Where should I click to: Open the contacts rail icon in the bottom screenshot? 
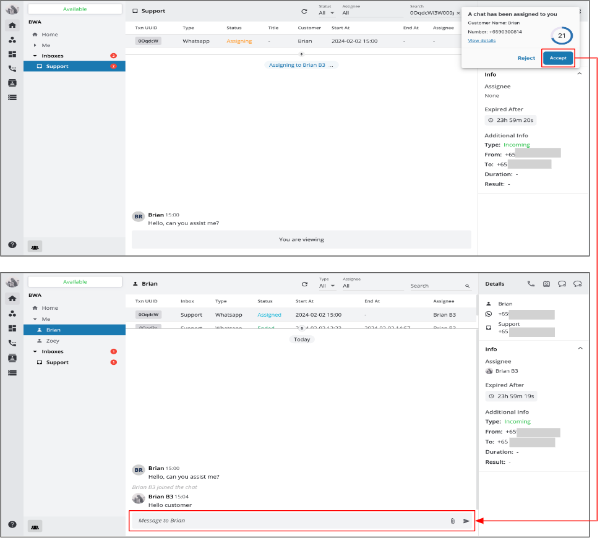click(x=12, y=358)
